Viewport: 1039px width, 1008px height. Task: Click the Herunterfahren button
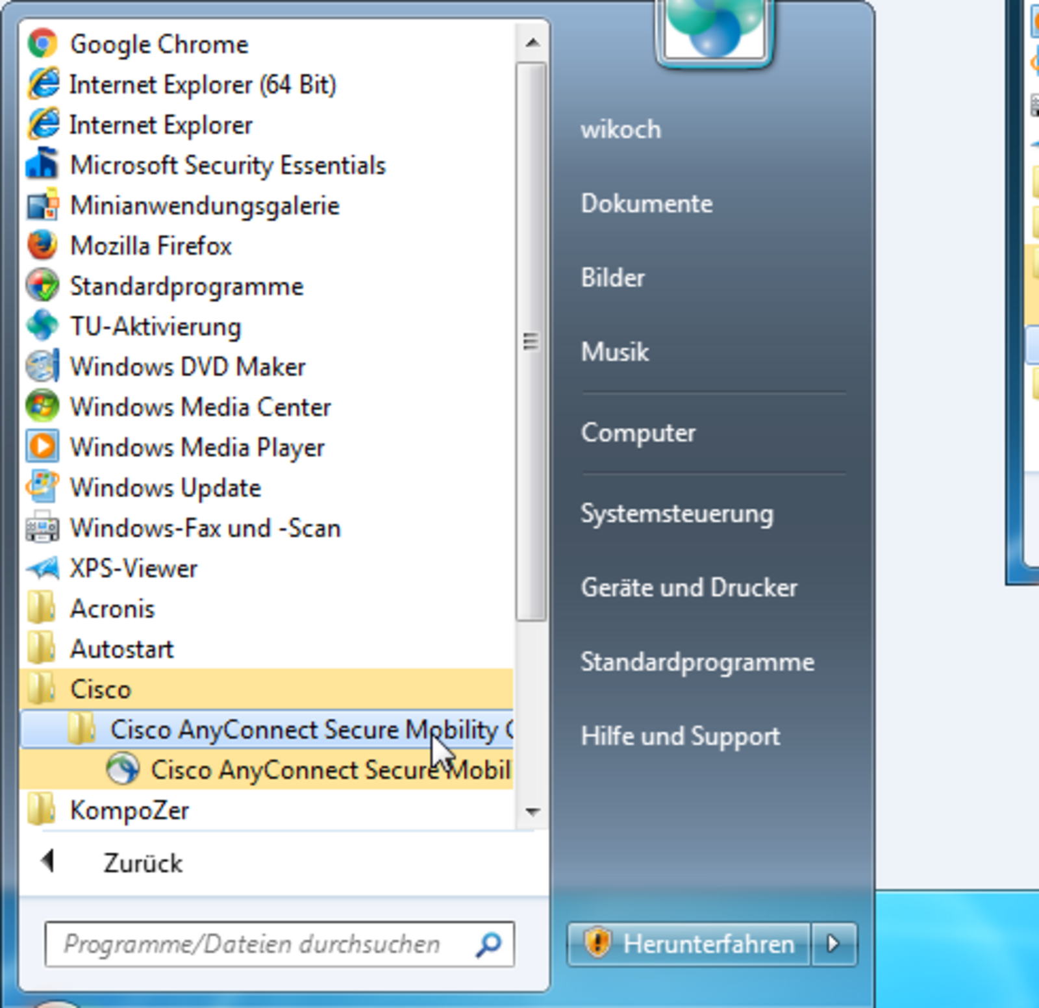click(x=689, y=944)
